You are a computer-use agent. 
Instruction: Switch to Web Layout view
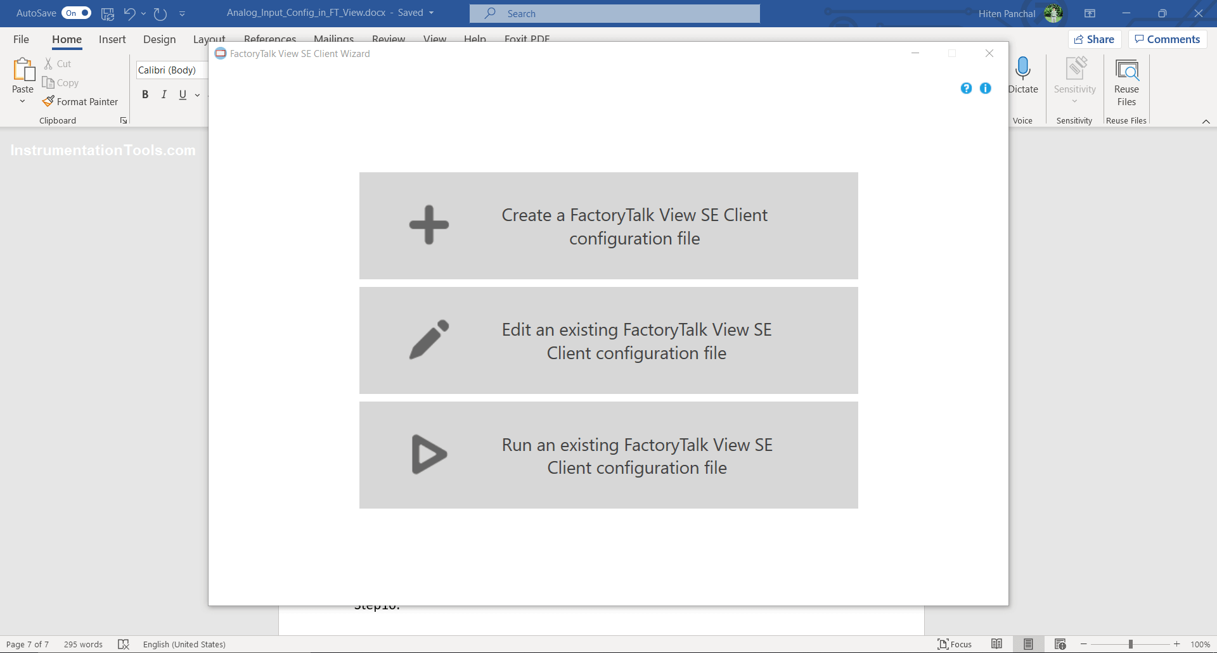pos(1060,644)
